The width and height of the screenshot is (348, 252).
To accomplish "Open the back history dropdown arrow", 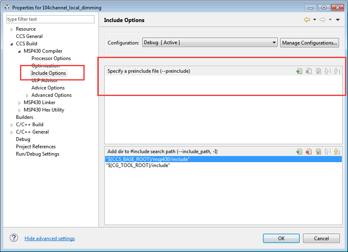I will (314, 20).
